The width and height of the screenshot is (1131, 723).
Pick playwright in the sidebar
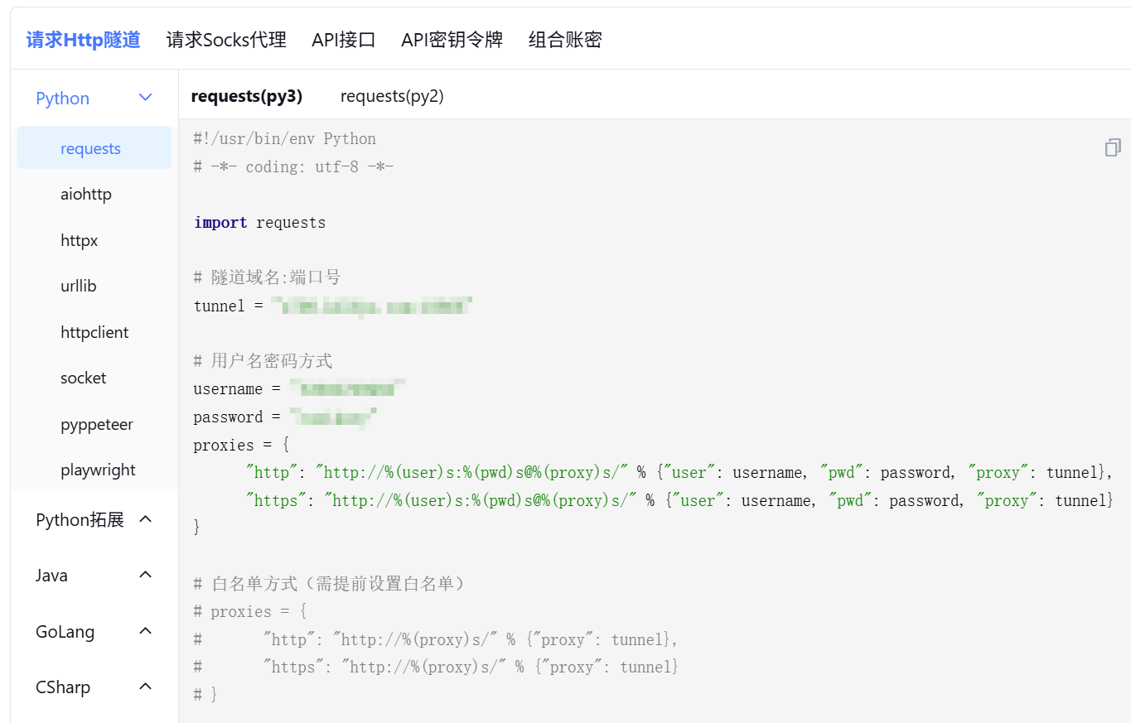[98, 470]
